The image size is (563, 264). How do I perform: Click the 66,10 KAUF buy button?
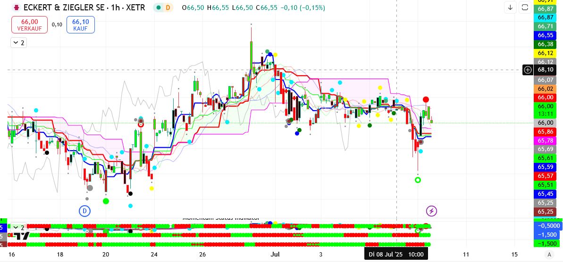click(x=80, y=25)
